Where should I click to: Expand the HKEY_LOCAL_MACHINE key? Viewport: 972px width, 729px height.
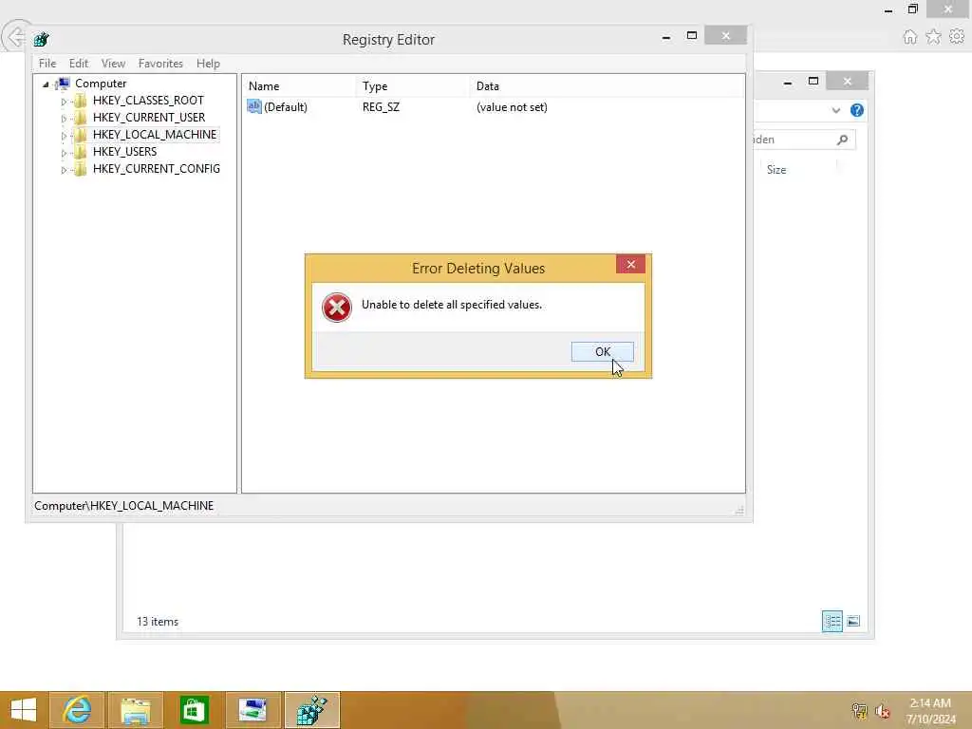click(64, 135)
